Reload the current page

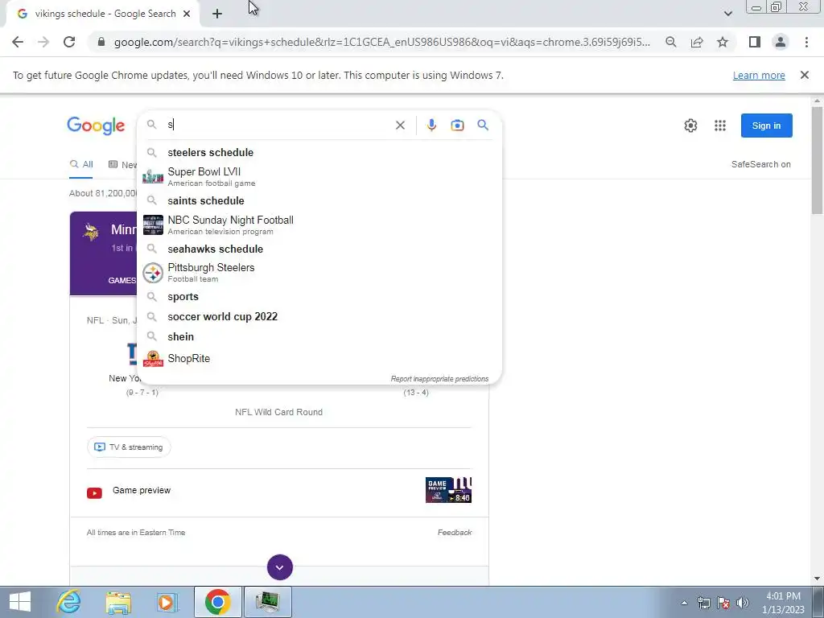tap(69, 42)
